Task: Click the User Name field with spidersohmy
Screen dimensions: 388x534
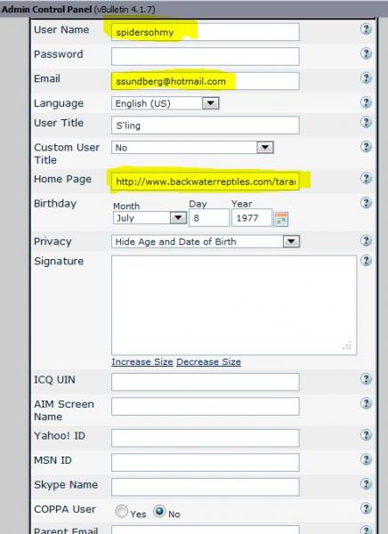Action: click(206, 32)
